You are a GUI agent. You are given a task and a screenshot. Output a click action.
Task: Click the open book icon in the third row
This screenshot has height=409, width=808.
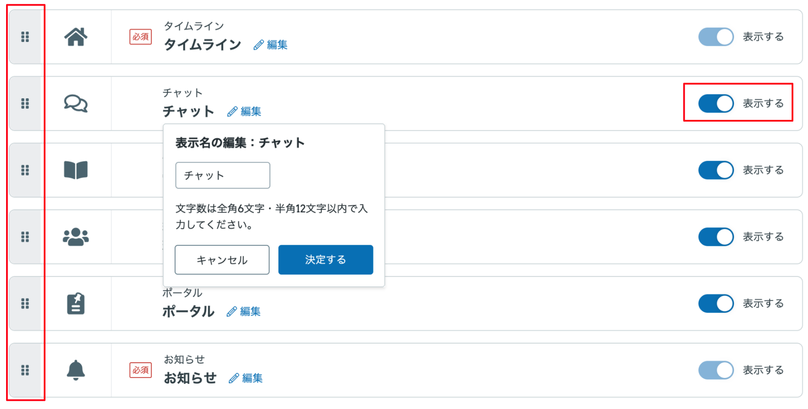(76, 170)
